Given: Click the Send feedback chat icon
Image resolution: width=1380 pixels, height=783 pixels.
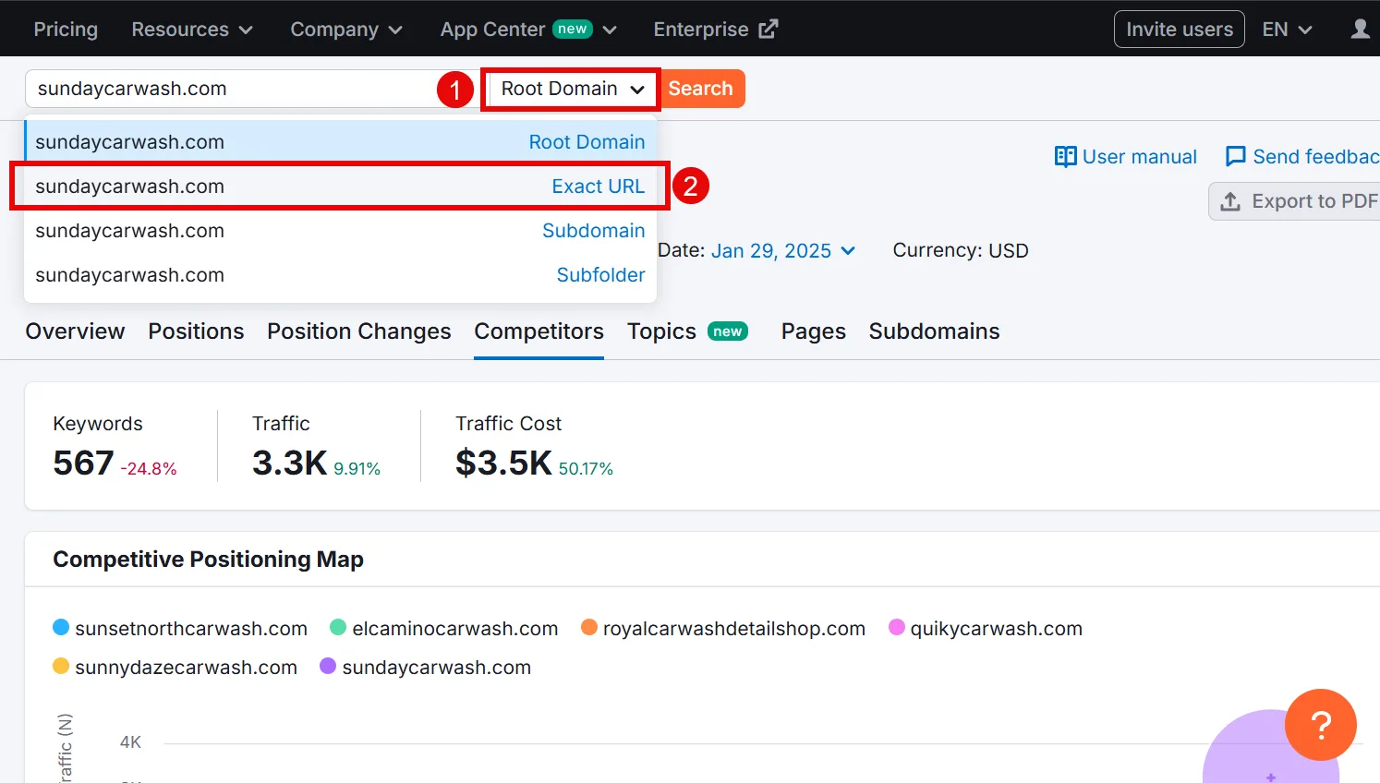Looking at the screenshot, I should coord(1235,157).
